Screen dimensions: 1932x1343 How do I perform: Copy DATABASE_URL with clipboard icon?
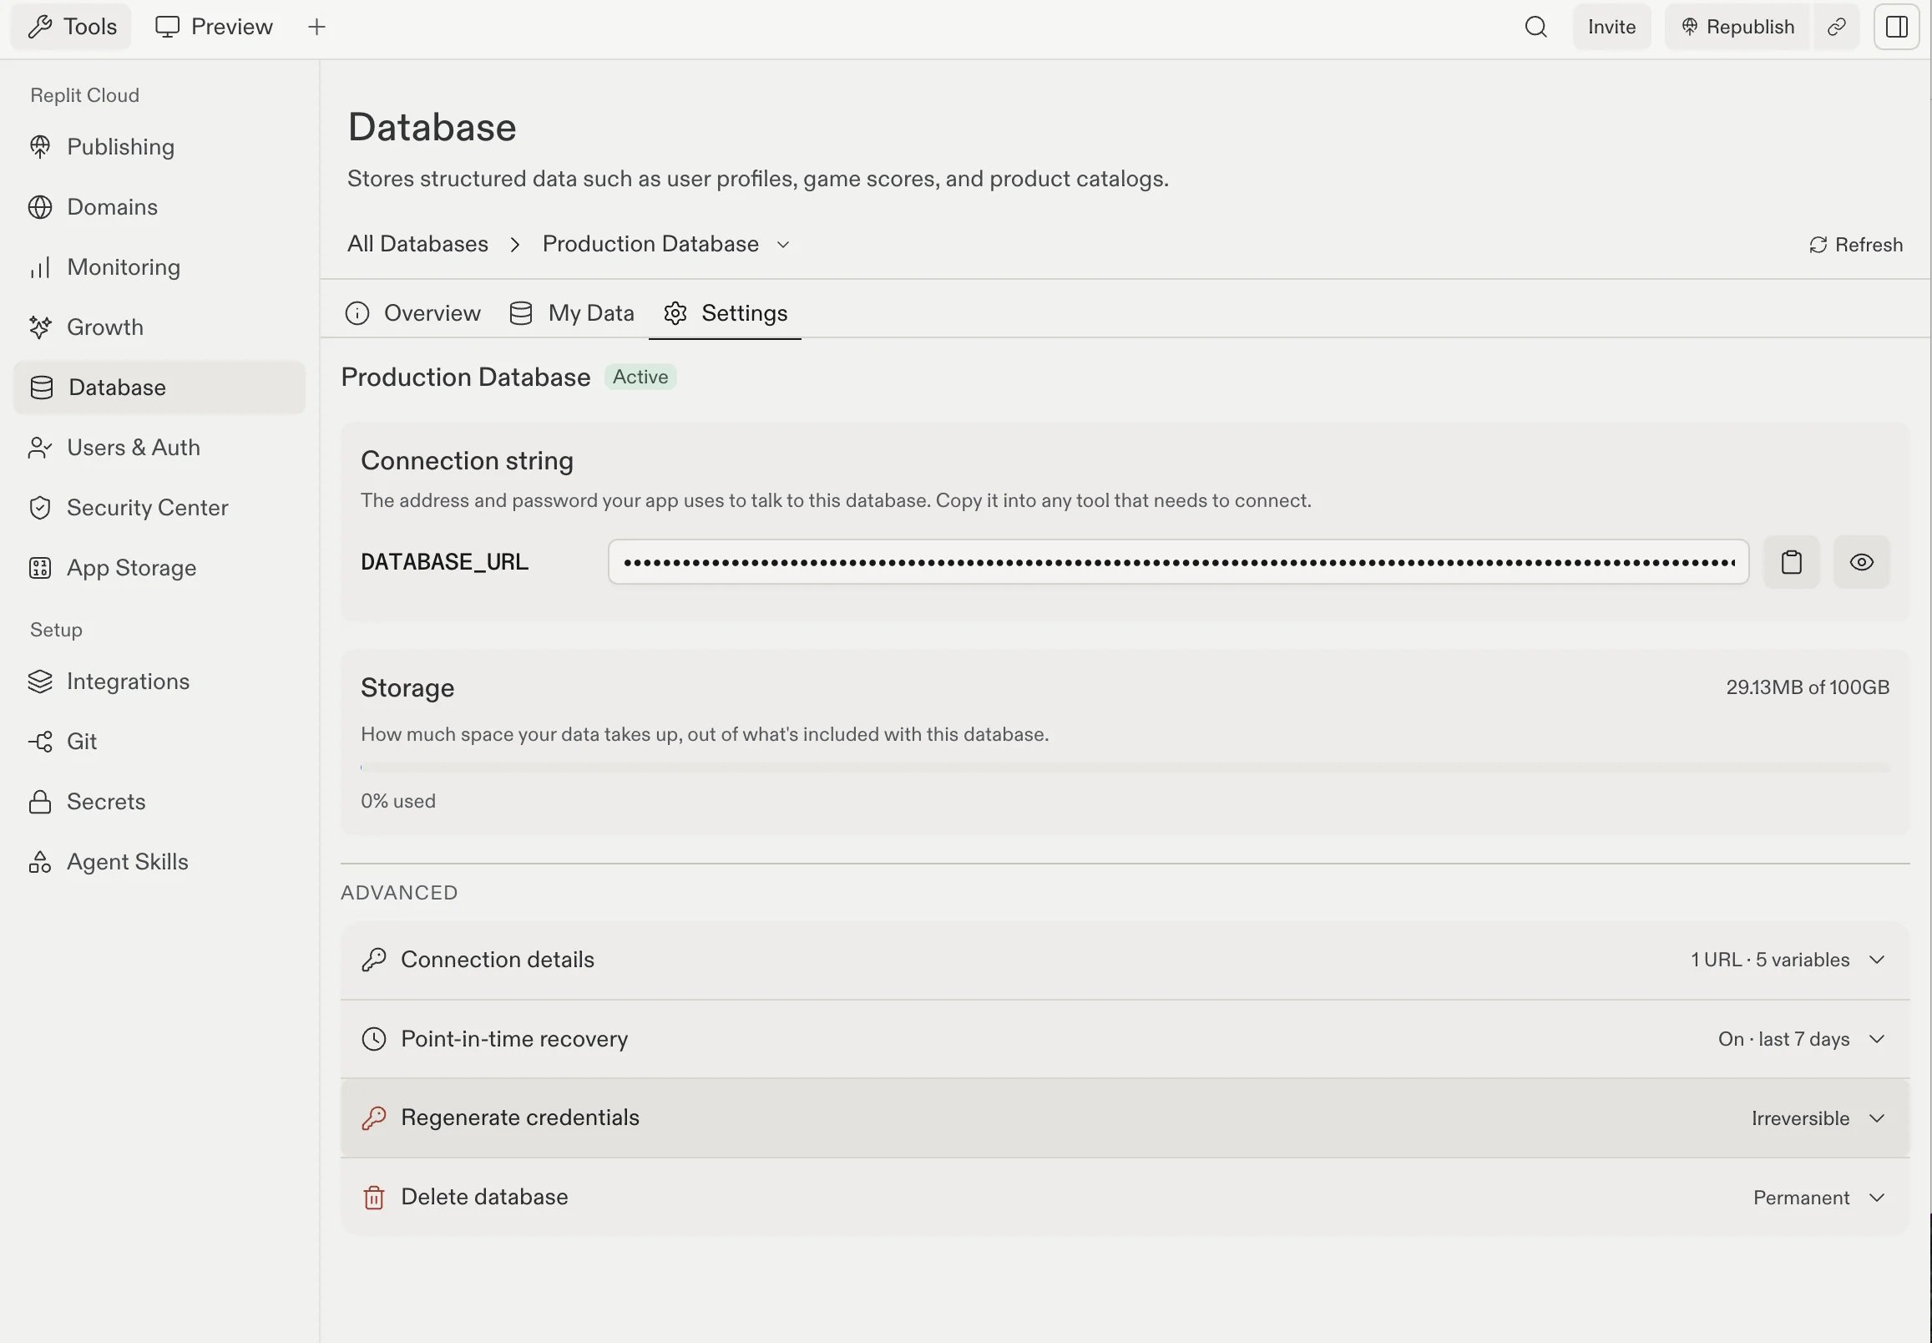[x=1792, y=562]
